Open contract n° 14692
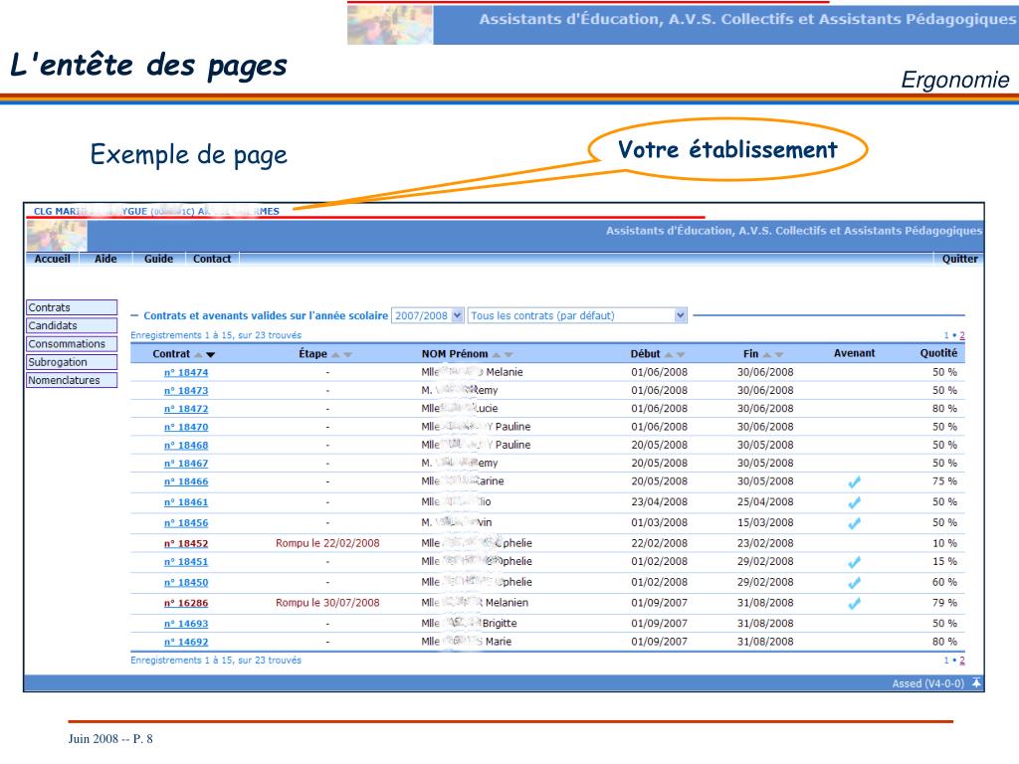 (x=186, y=642)
